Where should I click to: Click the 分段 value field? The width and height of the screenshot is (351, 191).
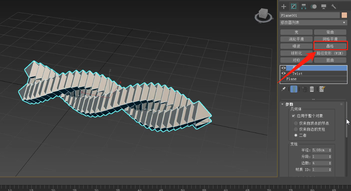tap(320, 157)
